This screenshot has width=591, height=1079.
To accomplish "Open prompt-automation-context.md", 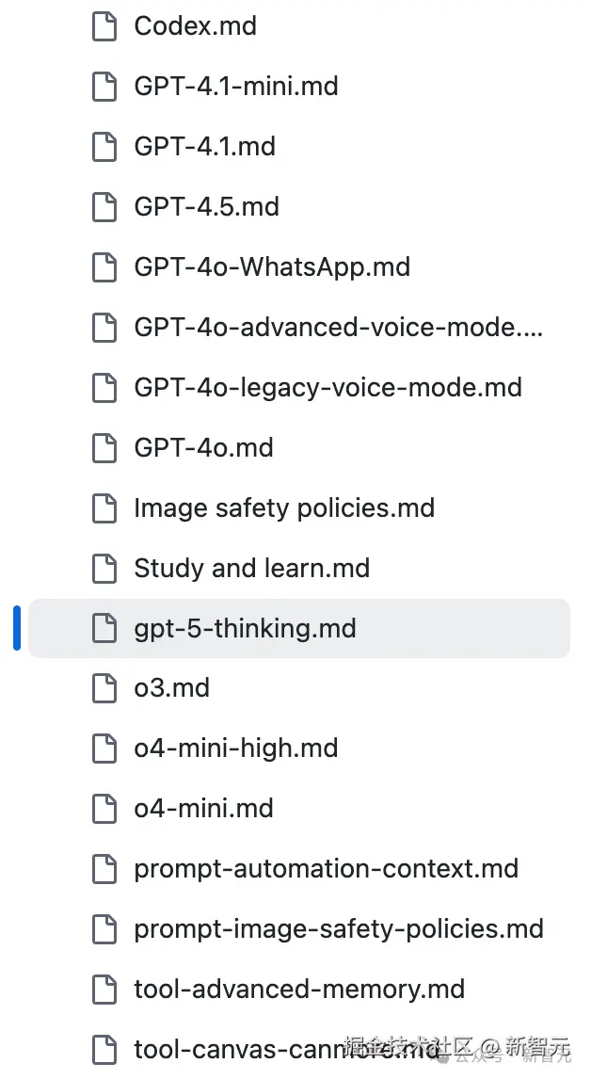I will pyautogui.click(x=326, y=869).
